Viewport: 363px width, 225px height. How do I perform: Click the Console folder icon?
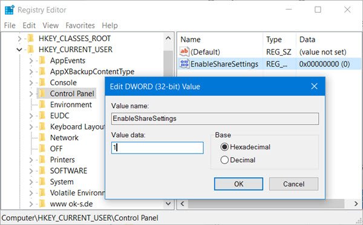tap(42, 82)
